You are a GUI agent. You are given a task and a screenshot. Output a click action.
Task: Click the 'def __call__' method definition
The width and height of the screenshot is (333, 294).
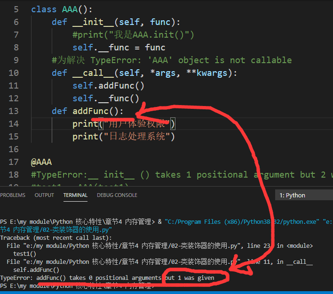144,73
